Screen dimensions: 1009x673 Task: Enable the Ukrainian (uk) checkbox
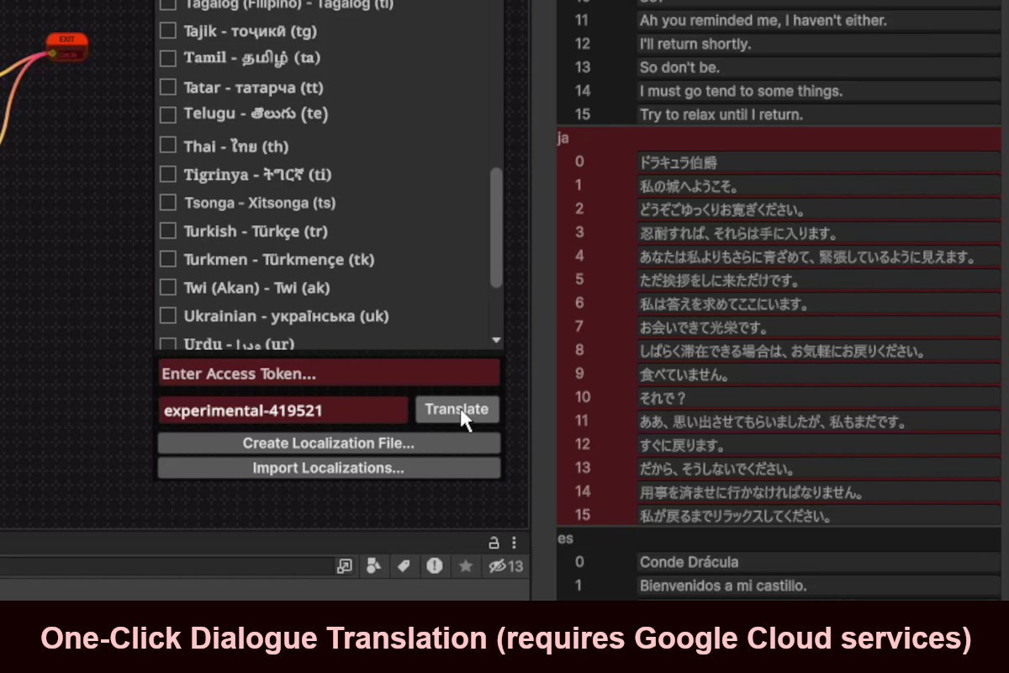168,316
